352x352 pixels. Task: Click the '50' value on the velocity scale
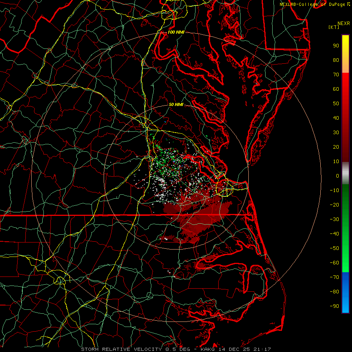336,104
